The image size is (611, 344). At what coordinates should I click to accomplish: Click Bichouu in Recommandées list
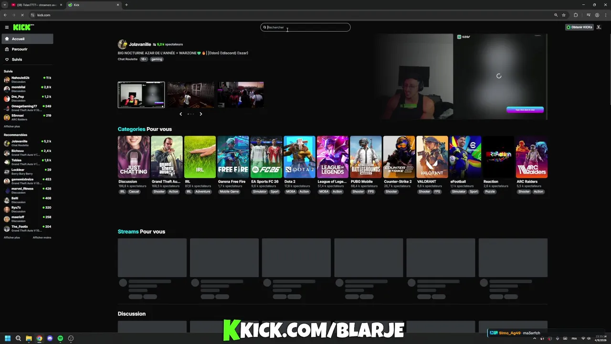(x=27, y=152)
